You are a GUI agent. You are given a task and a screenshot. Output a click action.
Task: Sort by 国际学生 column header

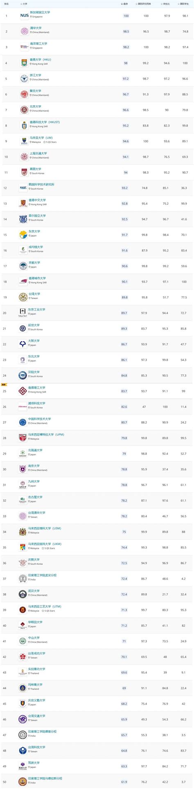tap(184, 4)
